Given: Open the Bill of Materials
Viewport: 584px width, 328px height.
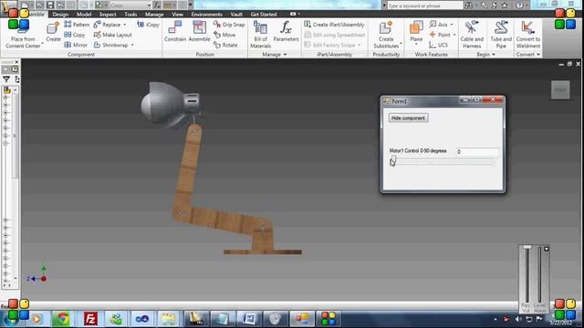Looking at the screenshot, I should tap(260, 35).
